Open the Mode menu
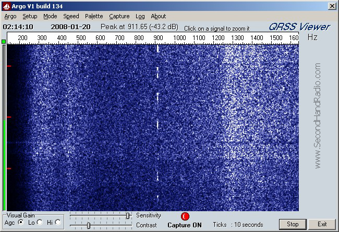The height and width of the screenshot is (232, 339). [50, 16]
